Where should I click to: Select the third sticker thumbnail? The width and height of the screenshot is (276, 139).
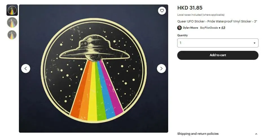pyautogui.click(x=12, y=35)
